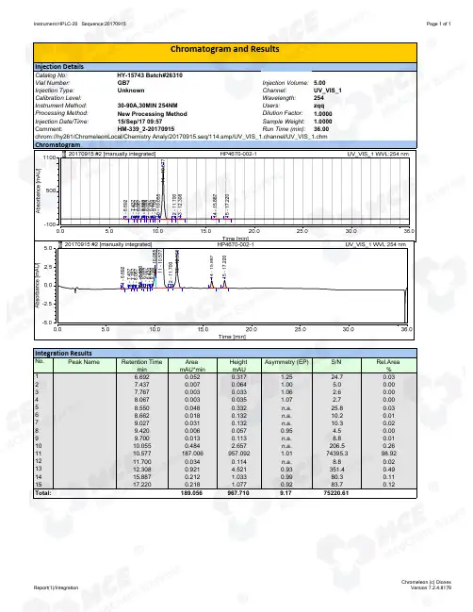
Task: Select 'Version 7.2.4.8179' footer text
Action: (431, 587)
